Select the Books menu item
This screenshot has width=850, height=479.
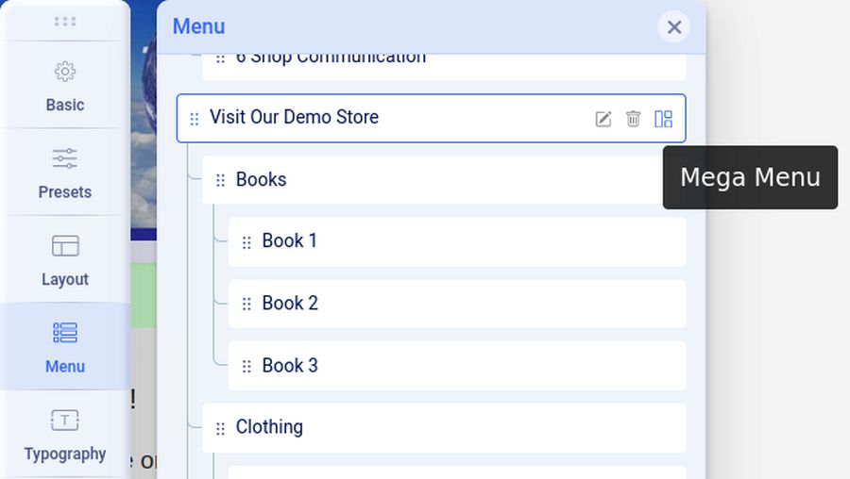(261, 180)
